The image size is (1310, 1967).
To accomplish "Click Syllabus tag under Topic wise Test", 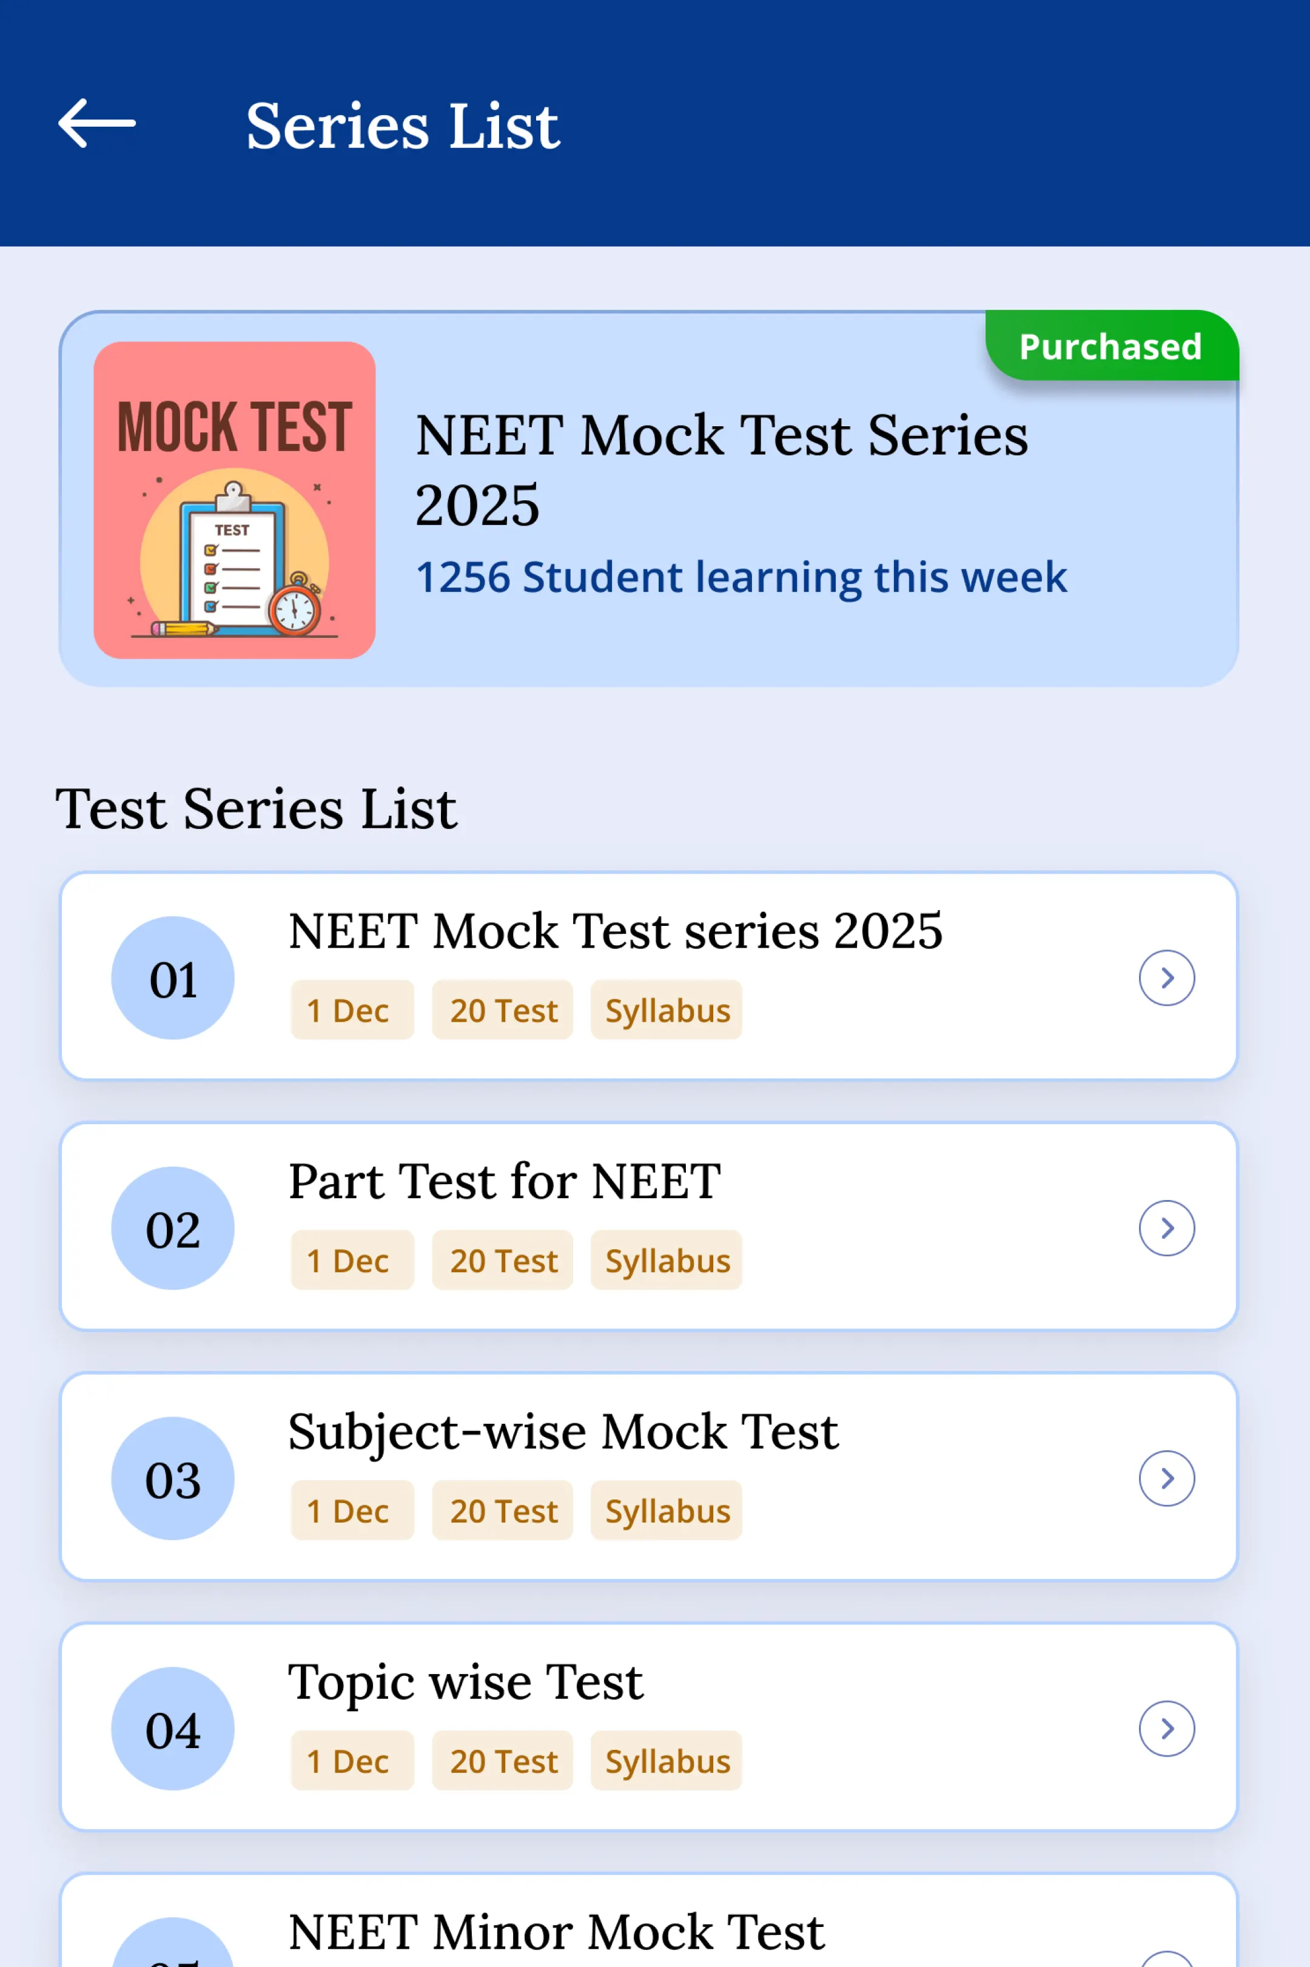I will (x=667, y=1761).
